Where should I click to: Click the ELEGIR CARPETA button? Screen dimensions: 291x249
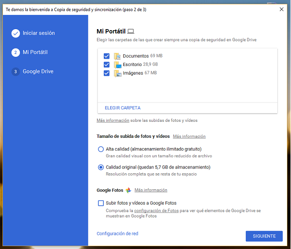tap(123, 108)
